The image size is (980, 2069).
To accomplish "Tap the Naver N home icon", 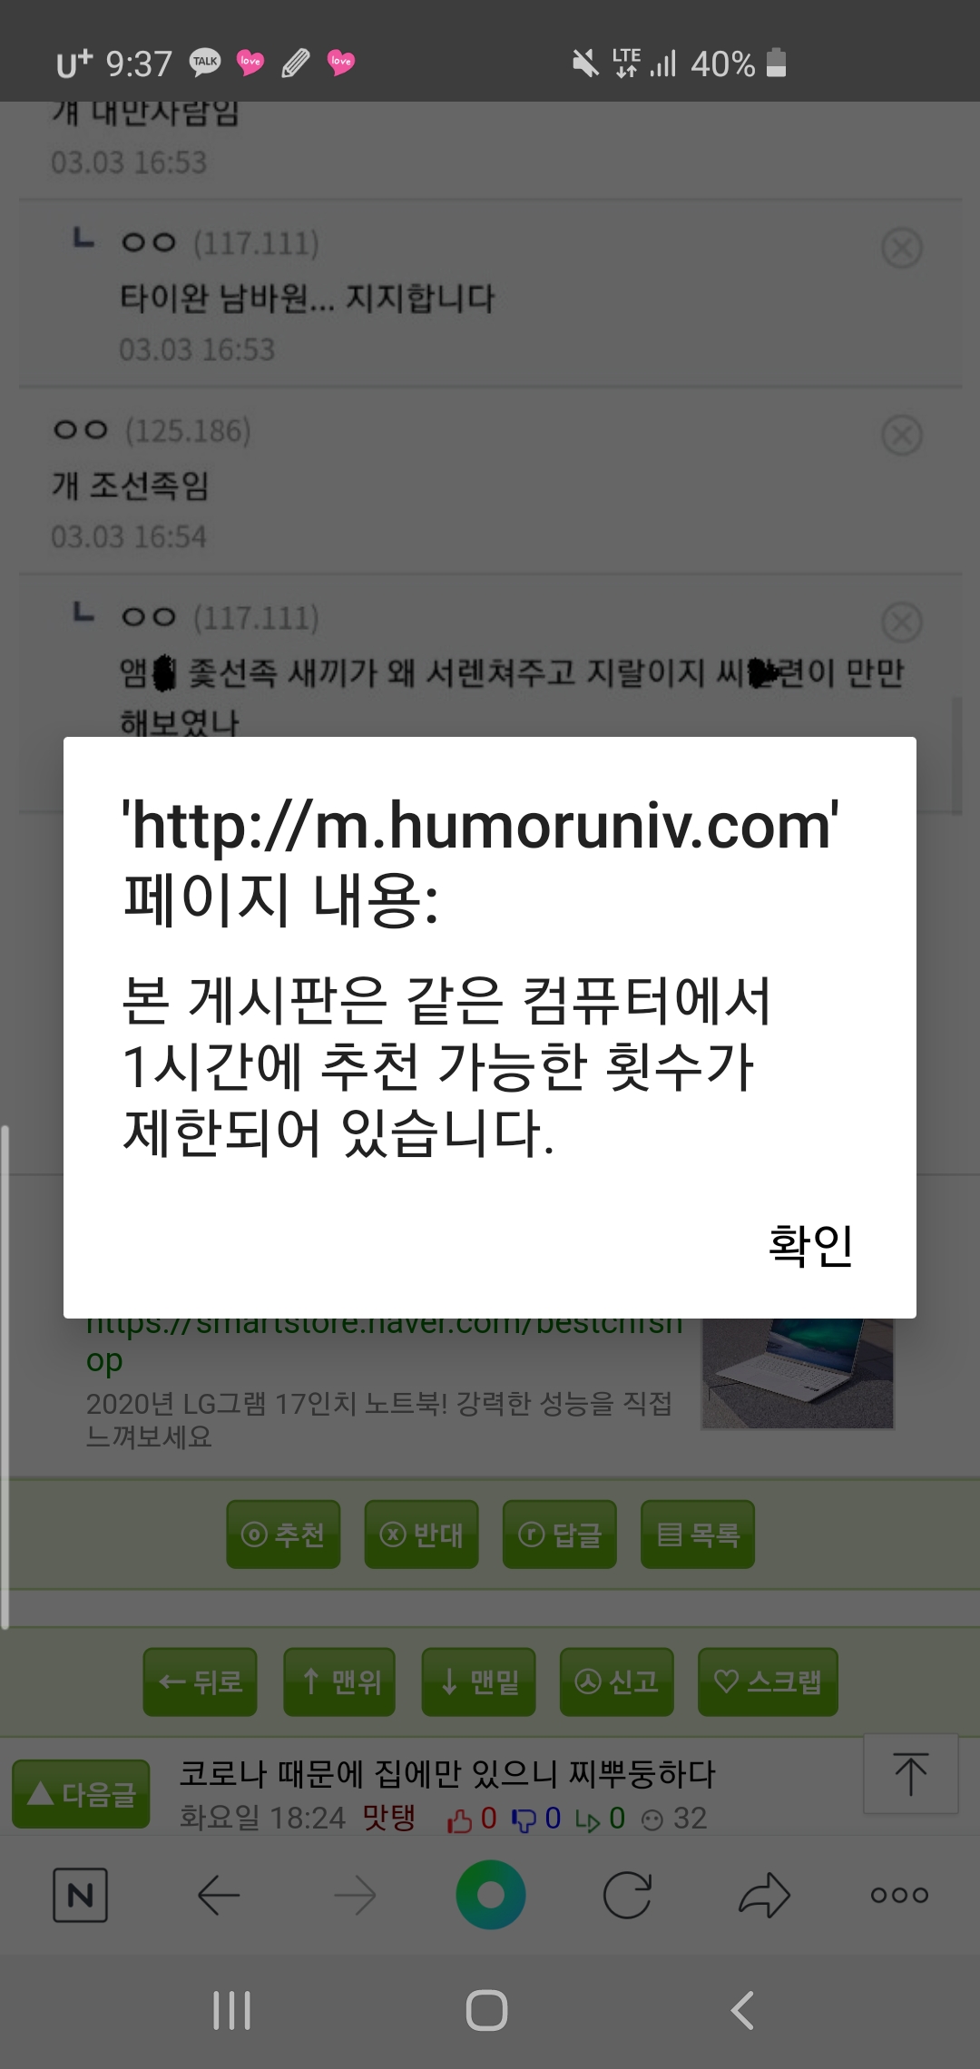I will point(80,1895).
